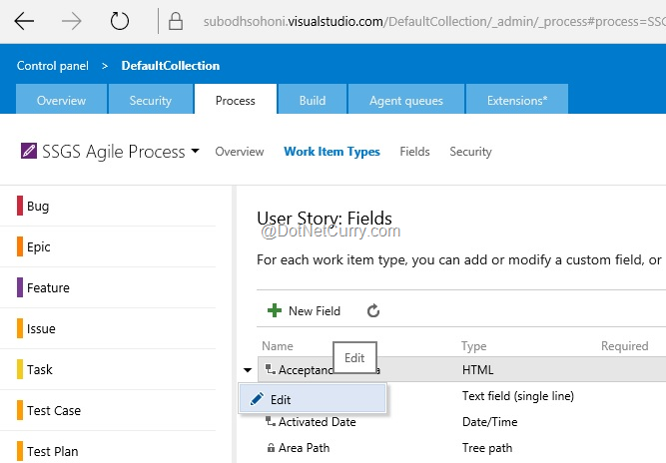Image resolution: width=666 pixels, height=463 pixels.
Task: Select the Issue work item type
Action: tap(108, 328)
